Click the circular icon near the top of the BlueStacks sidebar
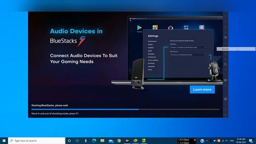Screen dimensions: 256x144 pos(226,37)
